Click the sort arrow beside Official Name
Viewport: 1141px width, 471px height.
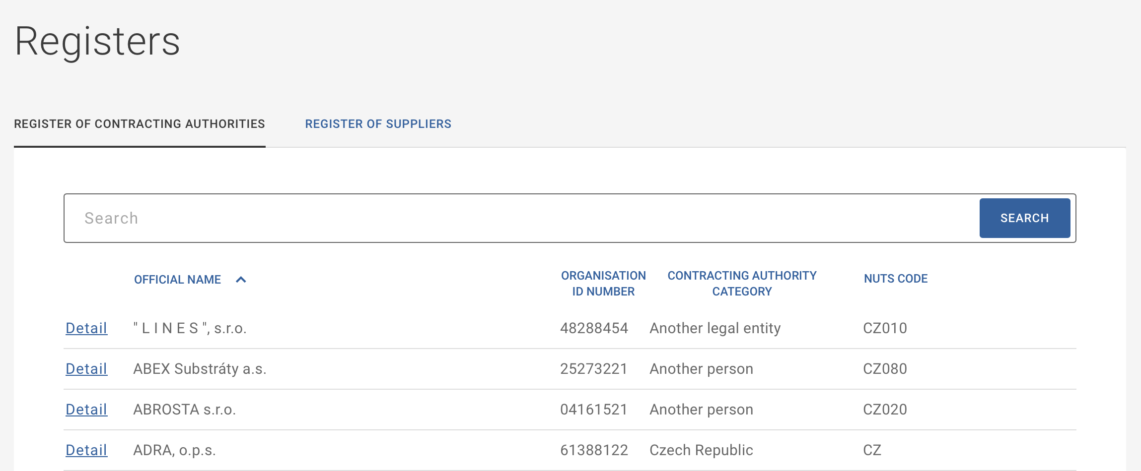241,280
